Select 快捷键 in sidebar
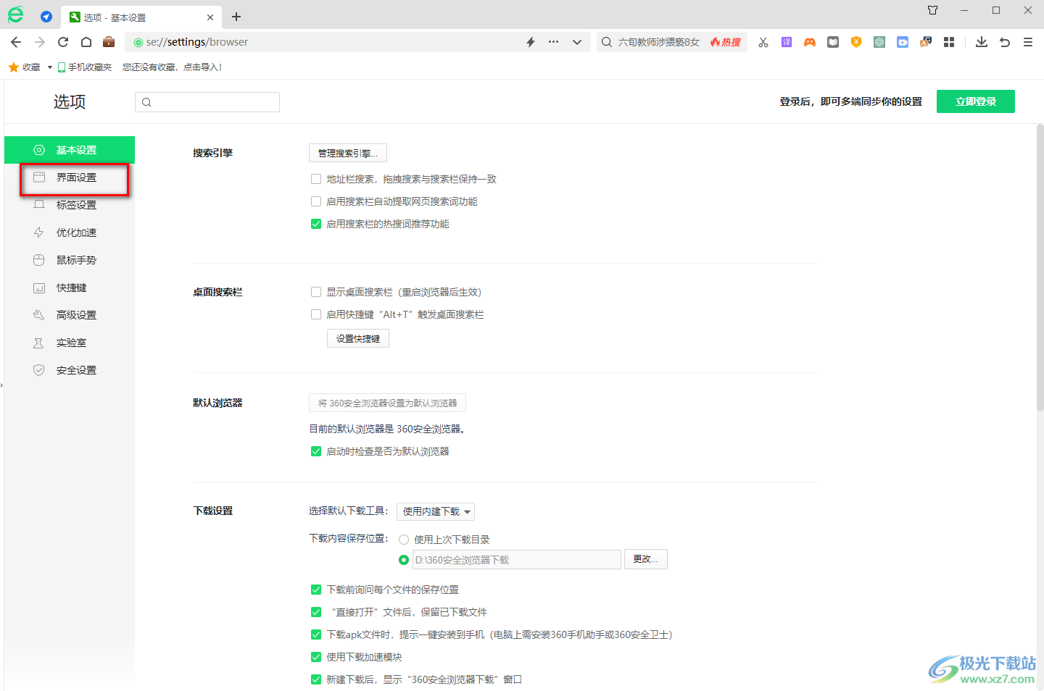The height and width of the screenshot is (691, 1044). click(x=70, y=288)
